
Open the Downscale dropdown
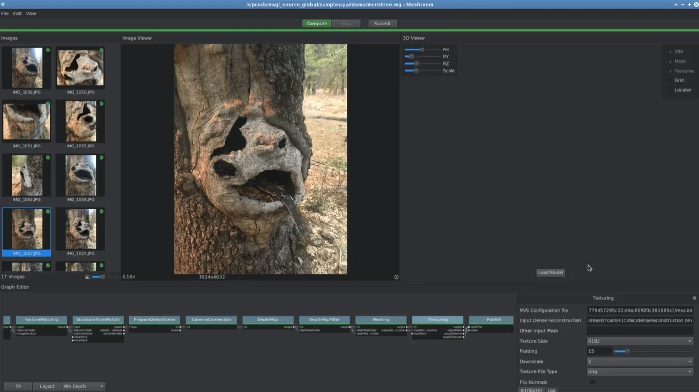pyautogui.click(x=640, y=361)
